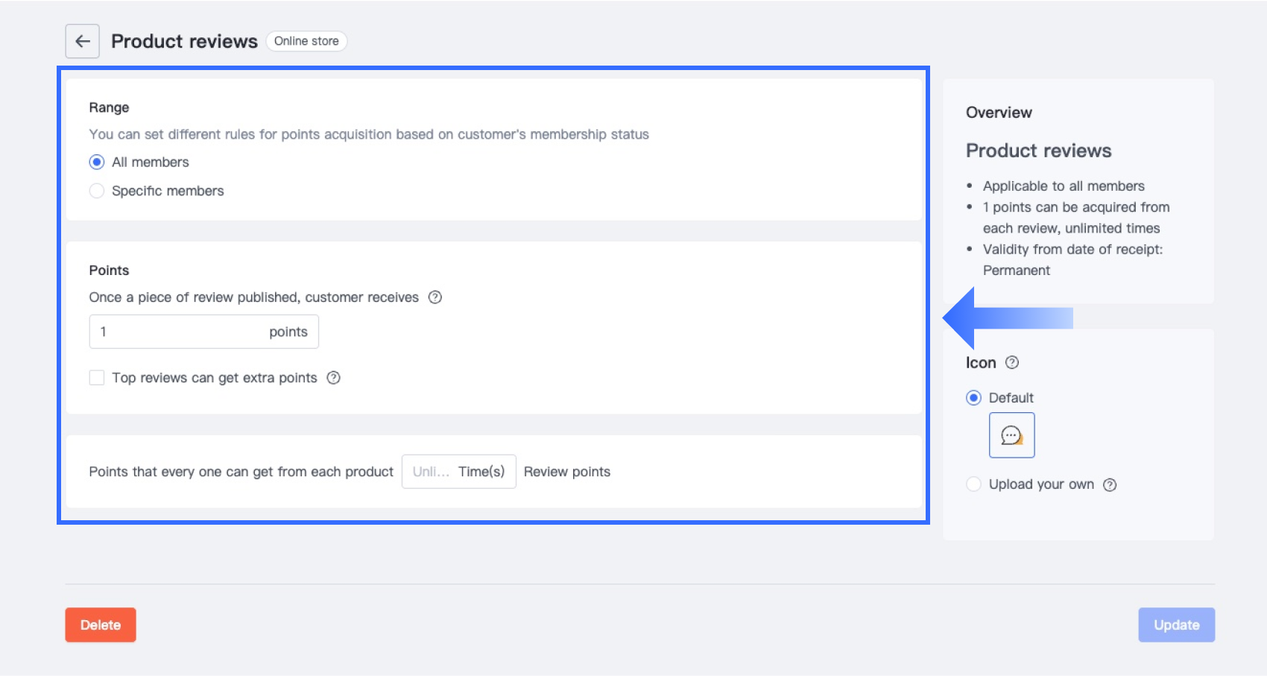
Task: Select the All members radio option
Action: click(97, 162)
